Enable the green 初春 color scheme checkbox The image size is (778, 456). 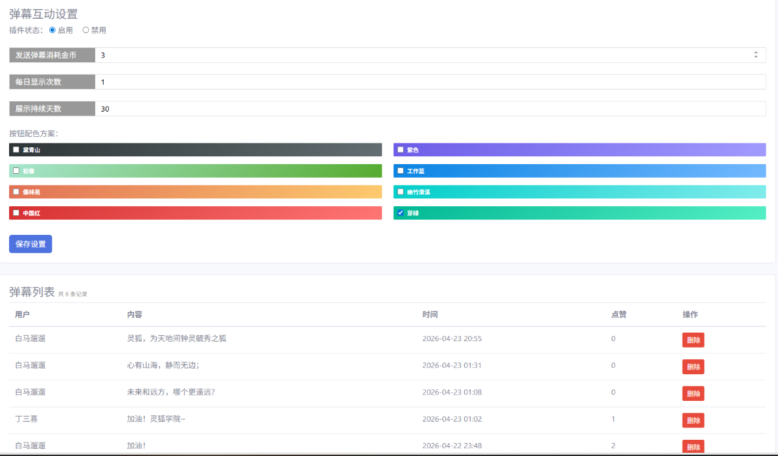pyautogui.click(x=16, y=171)
